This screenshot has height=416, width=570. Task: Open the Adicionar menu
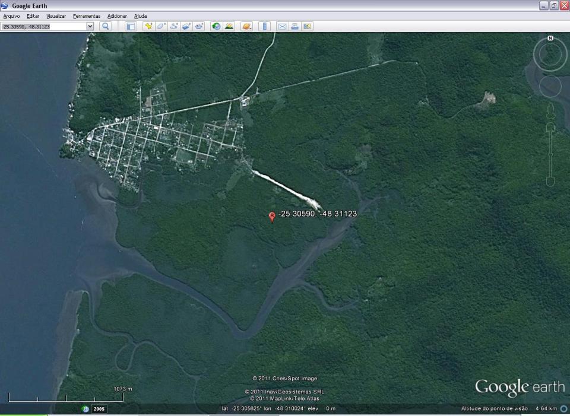click(x=117, y=16)
